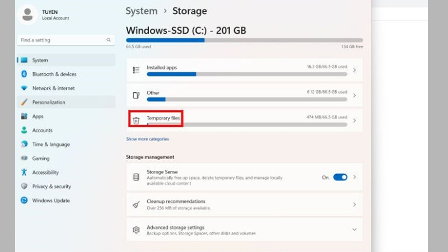This screenshot has width=448, height=252.
Task: Click the Privacy & security shield icon
Action: [x=24, y=186]
